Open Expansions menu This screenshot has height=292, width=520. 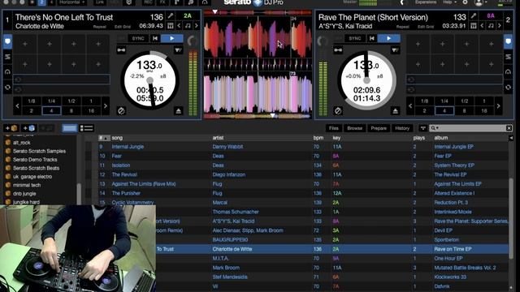point(426,2)
